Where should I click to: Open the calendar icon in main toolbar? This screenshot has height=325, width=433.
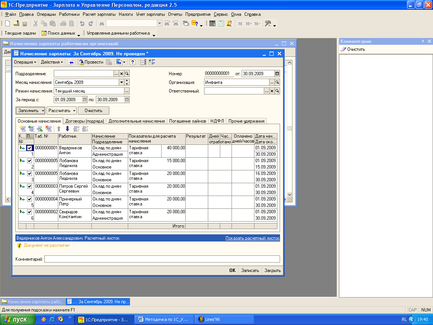click(221, 24)
